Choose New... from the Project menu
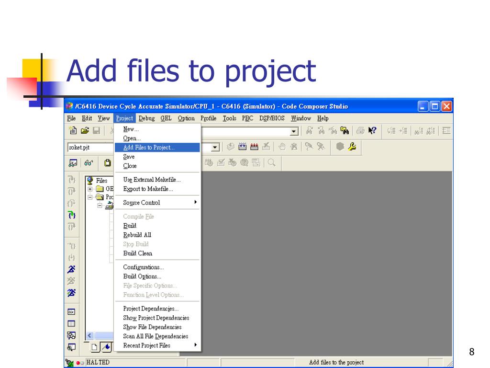 coord(157,129)
